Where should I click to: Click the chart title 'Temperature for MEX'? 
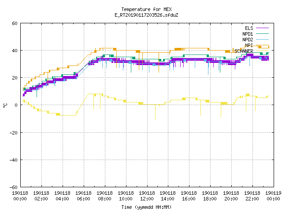pyautogui.click(x=146, y=9)
